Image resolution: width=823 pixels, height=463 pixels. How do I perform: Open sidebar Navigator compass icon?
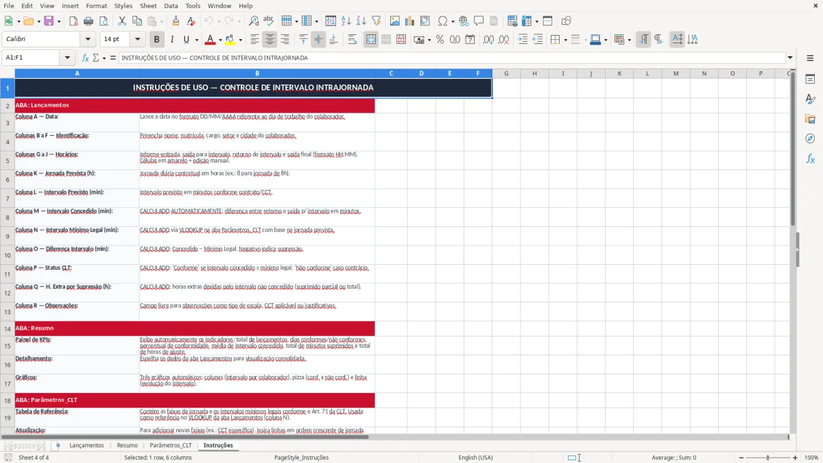pos(810,139)
